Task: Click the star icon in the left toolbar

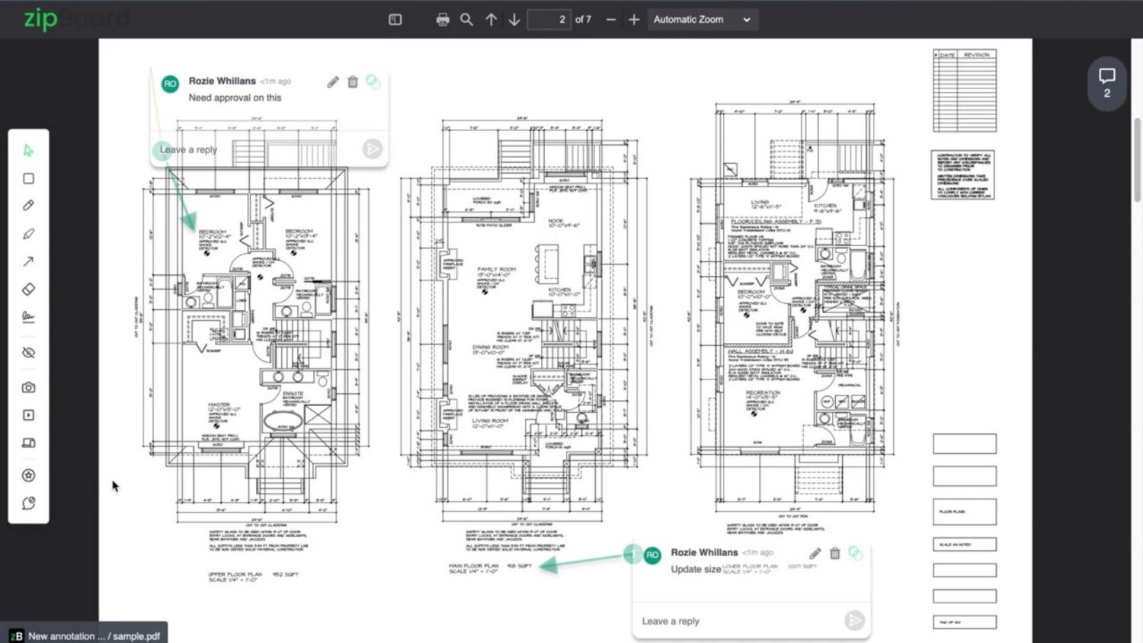Action: pyautogui.click(x=28, y=475)
